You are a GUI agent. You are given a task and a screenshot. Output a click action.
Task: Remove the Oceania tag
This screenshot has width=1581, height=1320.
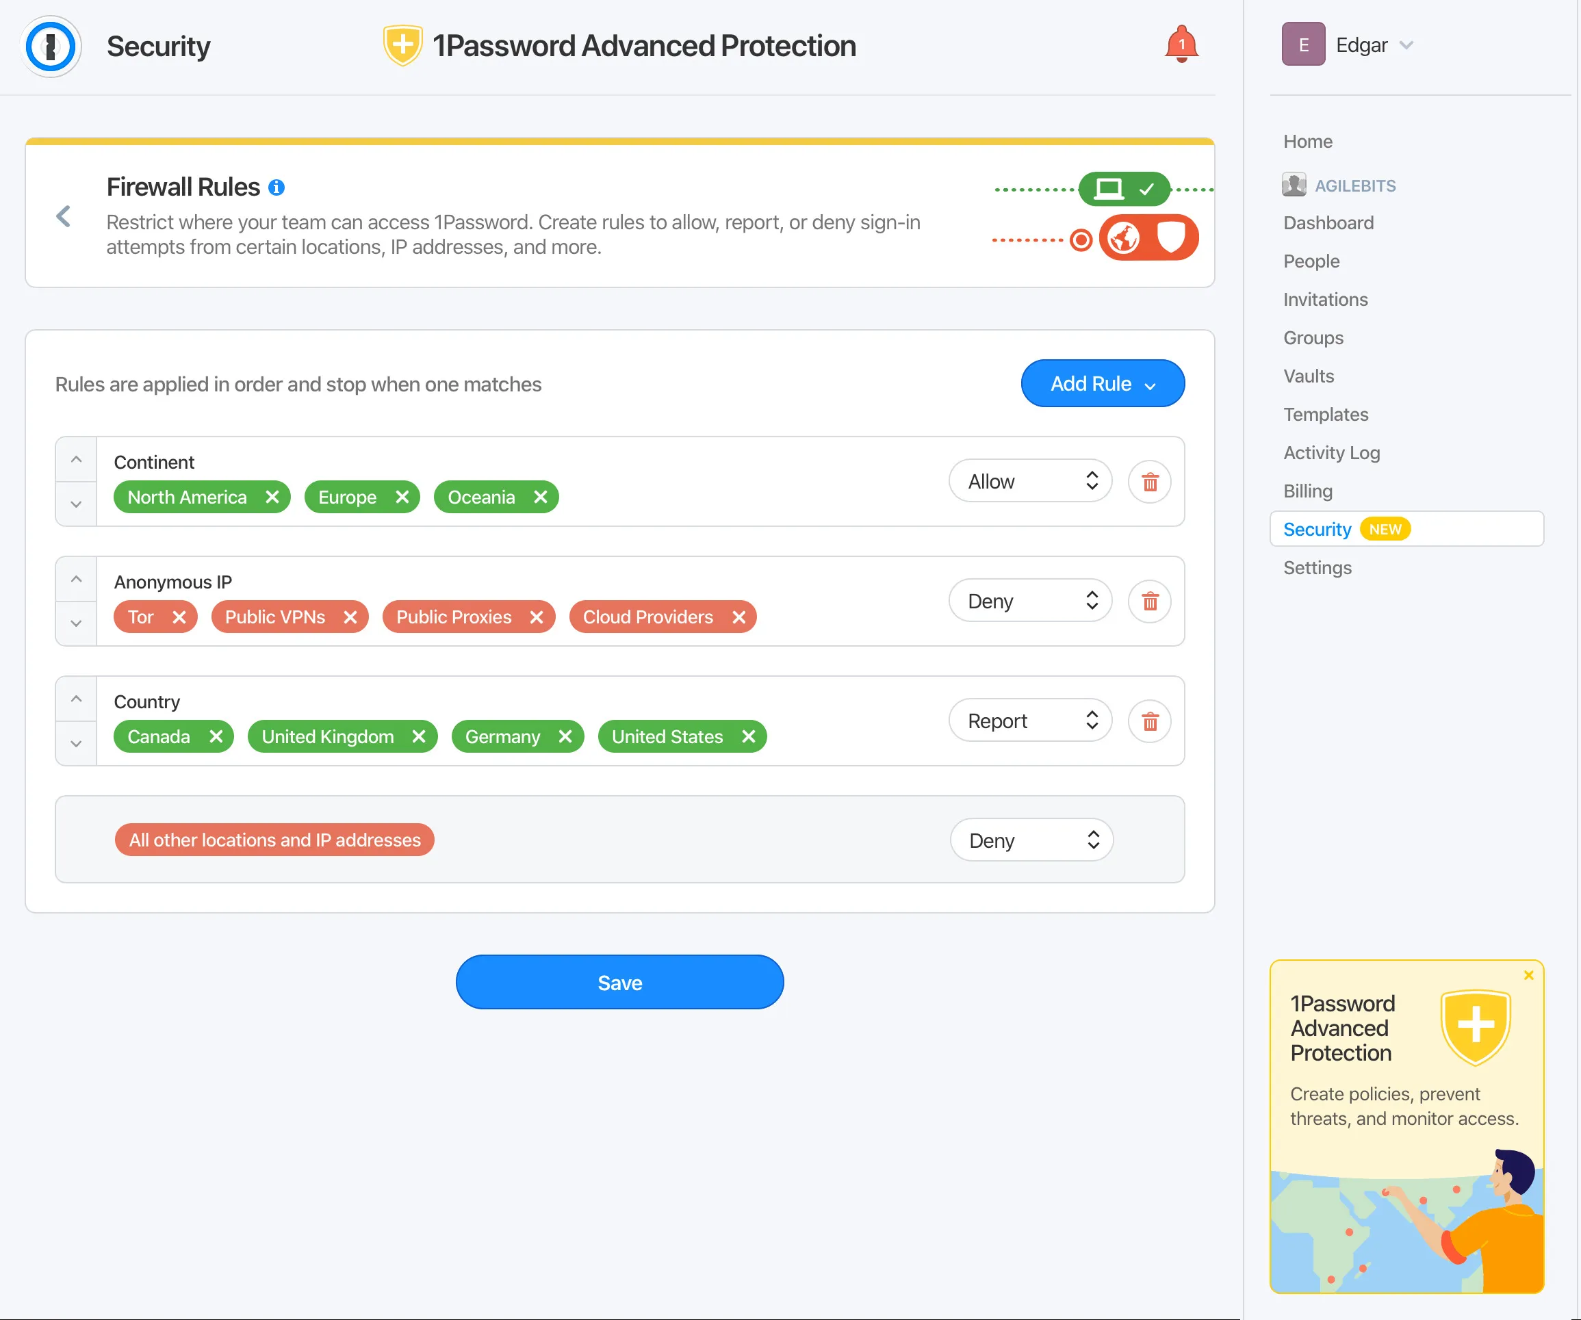pos(541,497)
